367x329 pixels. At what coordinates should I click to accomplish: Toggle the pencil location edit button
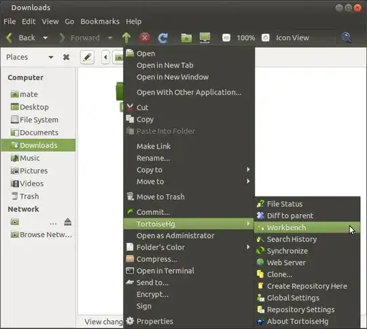[87, 57]
